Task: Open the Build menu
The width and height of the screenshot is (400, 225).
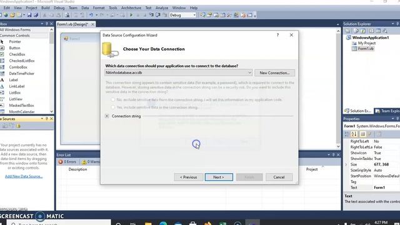Action: pos(46,8)
